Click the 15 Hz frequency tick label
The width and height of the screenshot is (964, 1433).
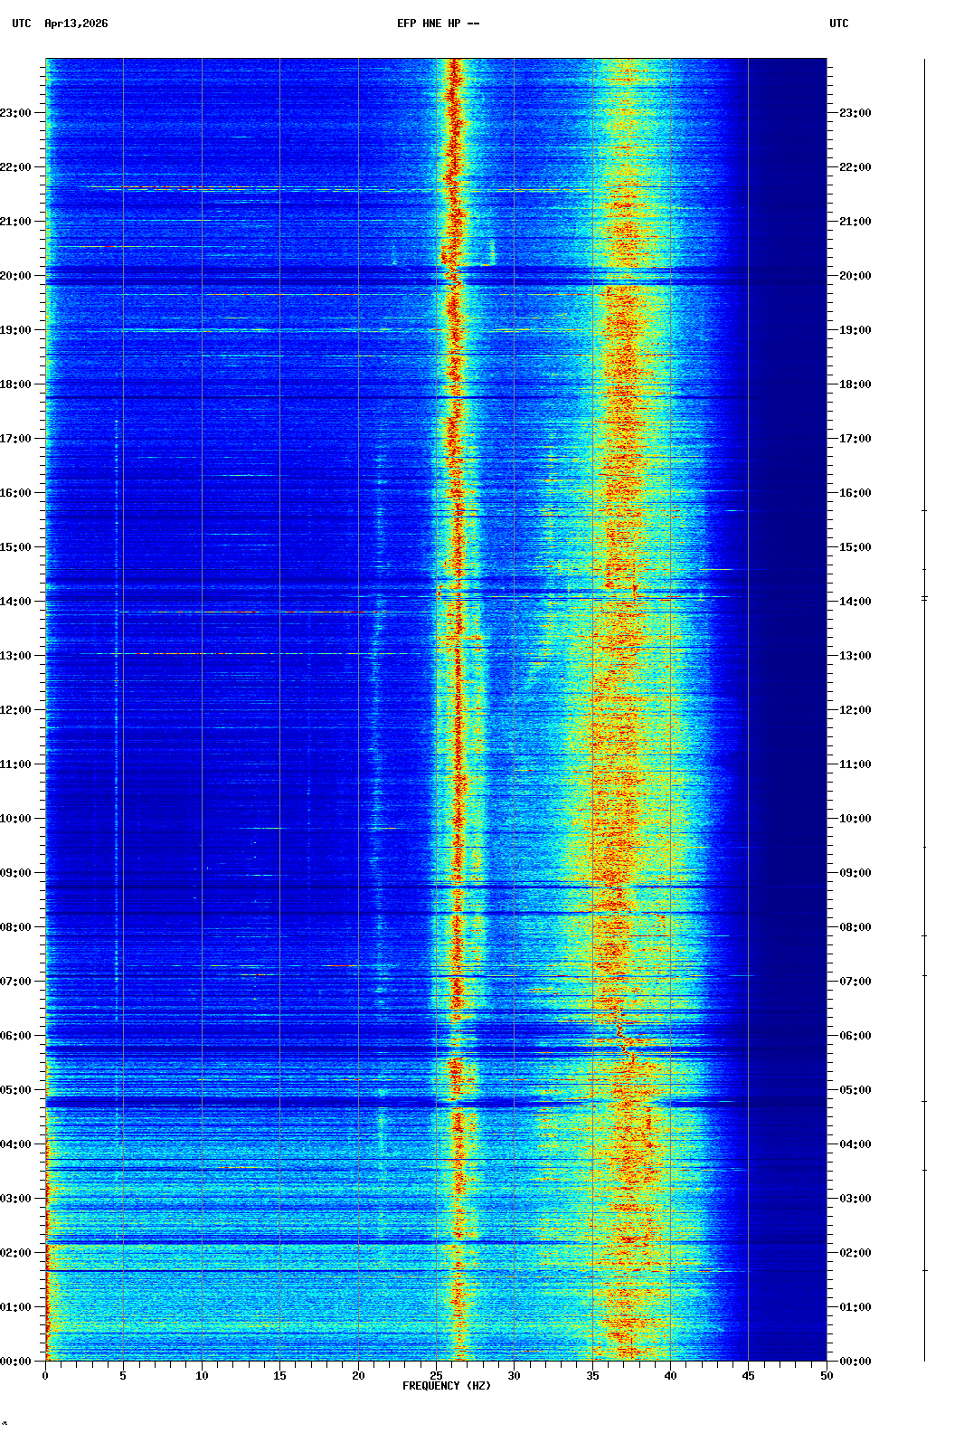point(279,1376)
